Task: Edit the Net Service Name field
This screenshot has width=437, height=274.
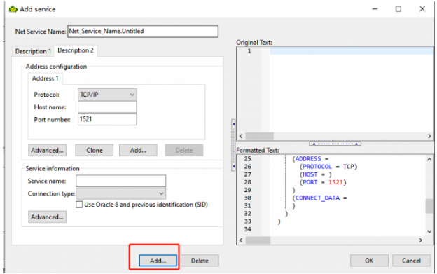Action: click(x=143, y=32)
